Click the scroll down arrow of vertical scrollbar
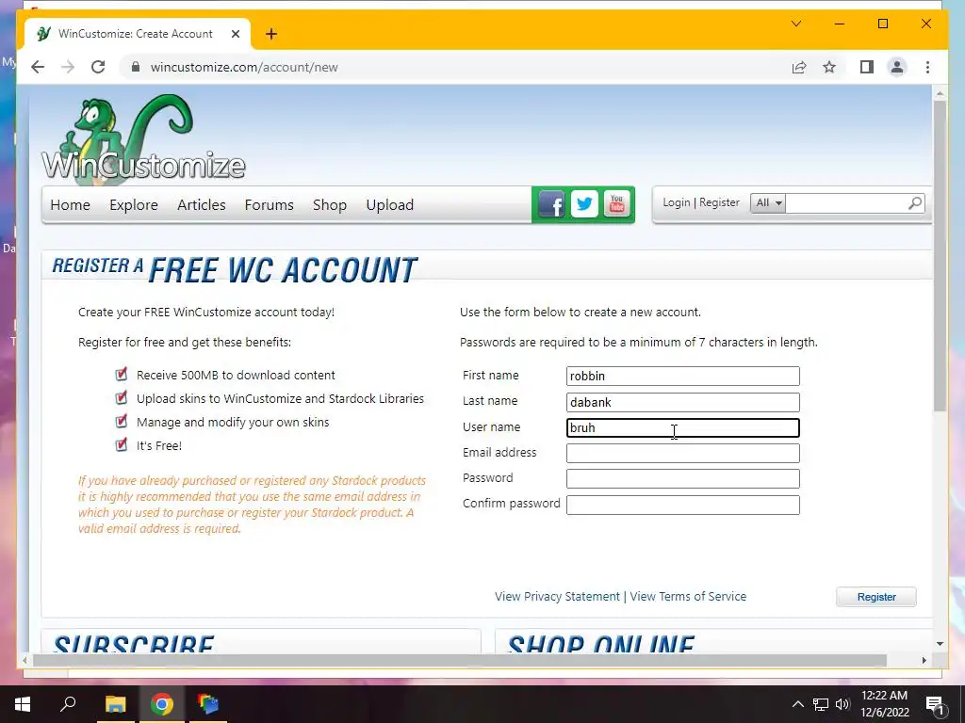Screen dimensions: 965x723 tap(940, 644)
